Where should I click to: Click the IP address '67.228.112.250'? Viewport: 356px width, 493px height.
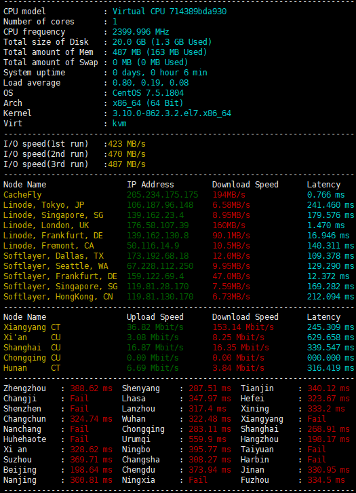160,266
